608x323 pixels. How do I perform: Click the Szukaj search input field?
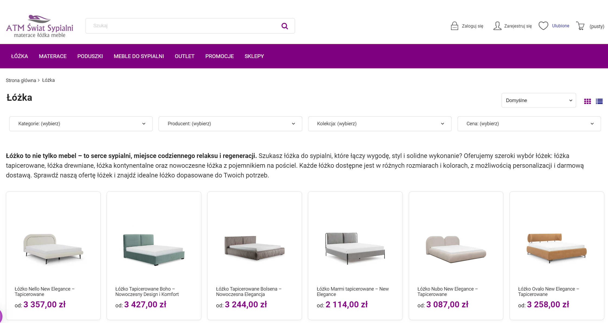pyautogui.click(x=181, y=26)
